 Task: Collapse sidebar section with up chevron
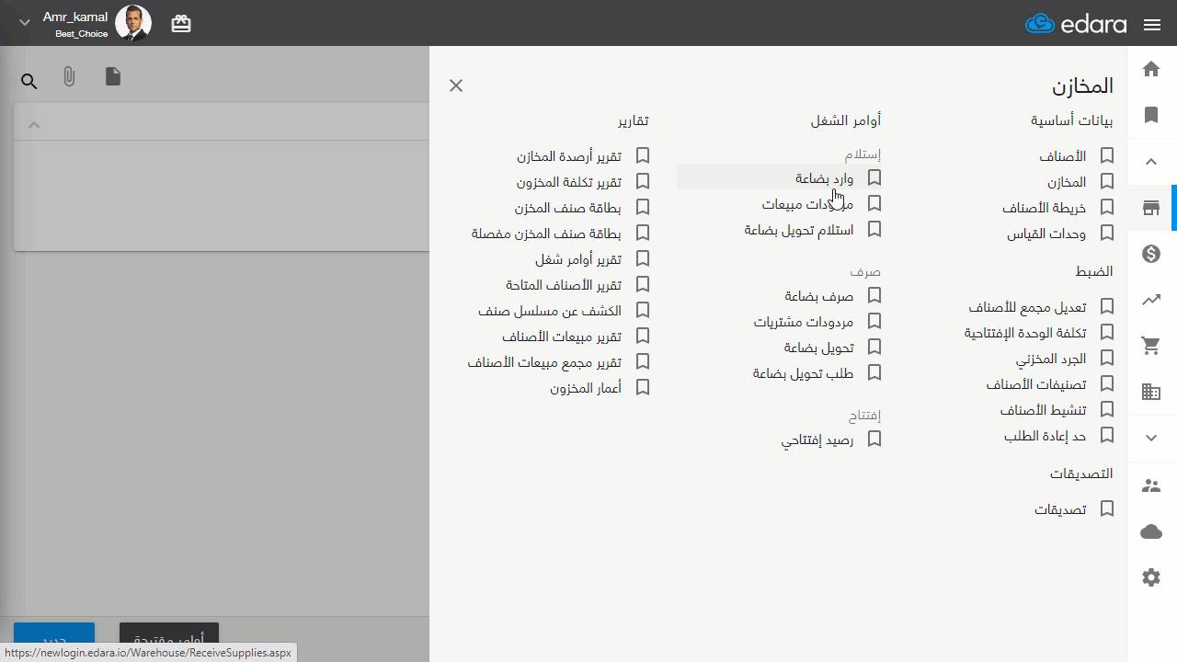point(1151,162)
